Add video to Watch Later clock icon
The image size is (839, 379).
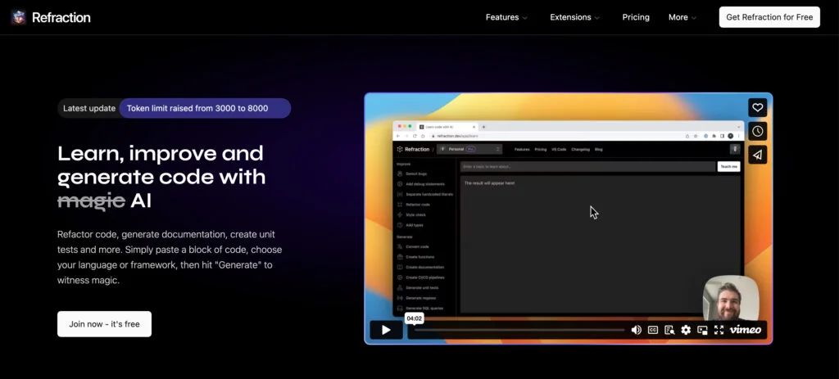[x=757, y=131]
